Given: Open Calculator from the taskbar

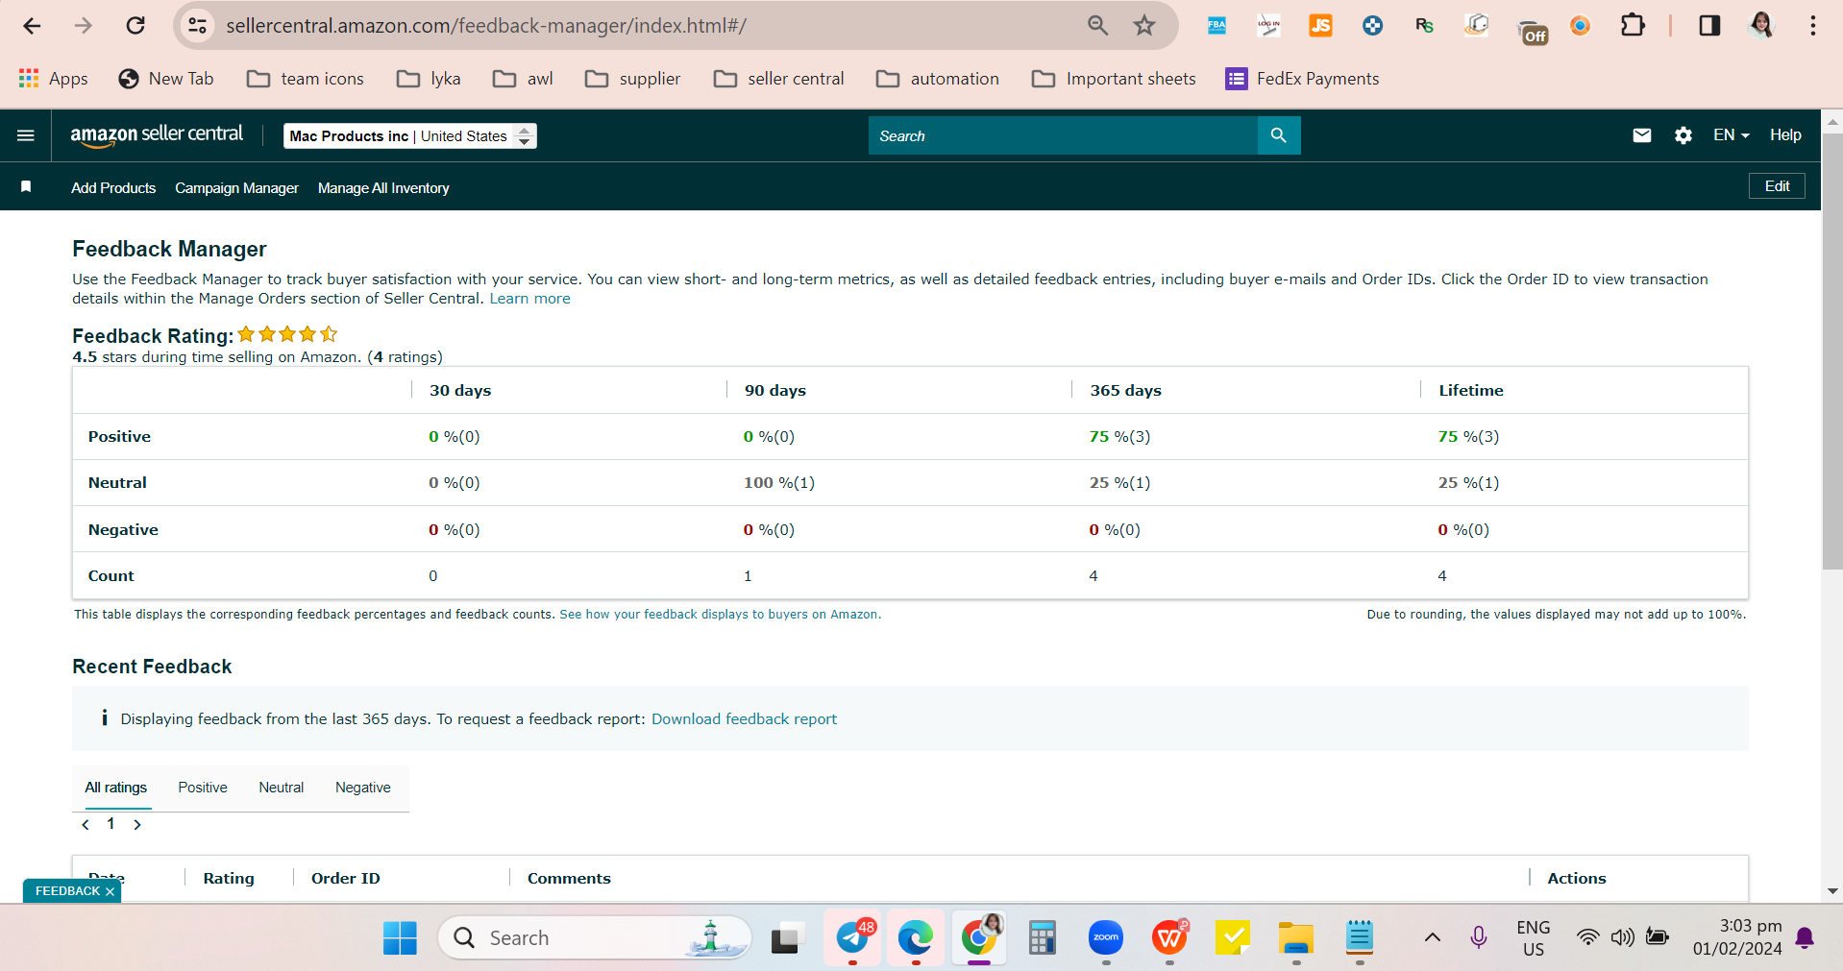Looking at the screenshot, I should click(1042, 937).
